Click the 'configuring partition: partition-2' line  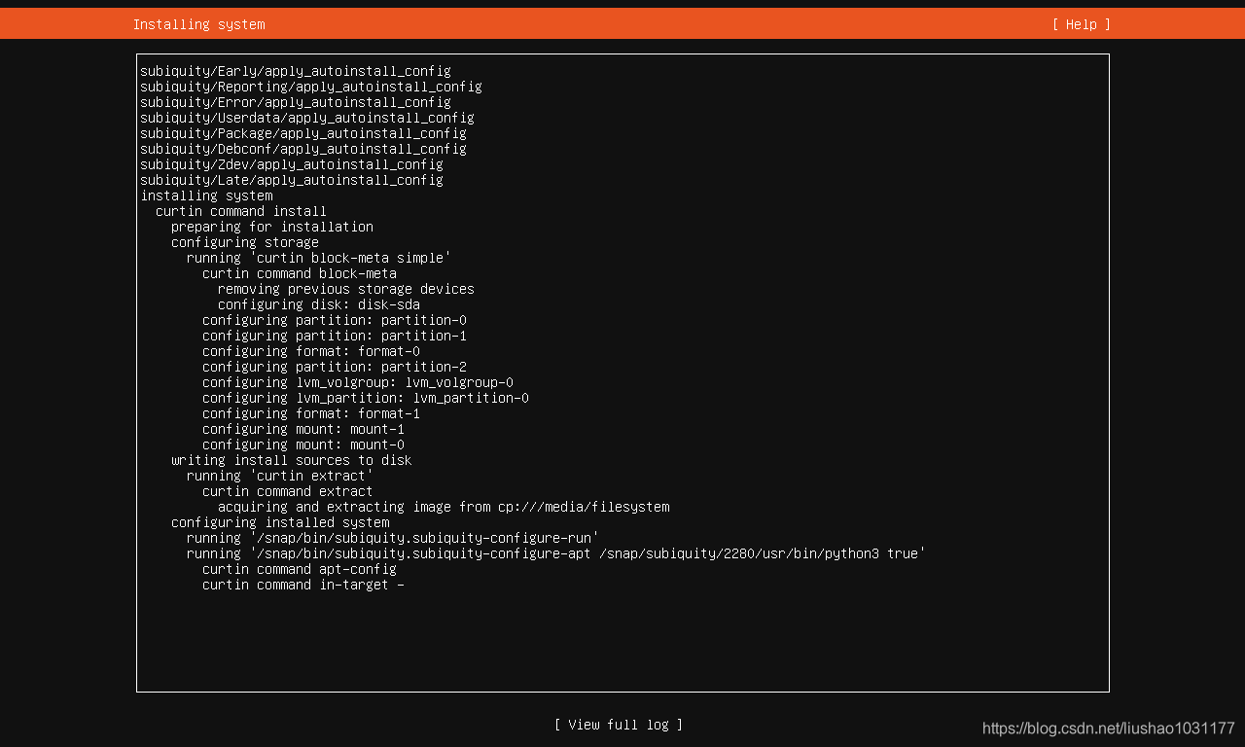[335, 367]
